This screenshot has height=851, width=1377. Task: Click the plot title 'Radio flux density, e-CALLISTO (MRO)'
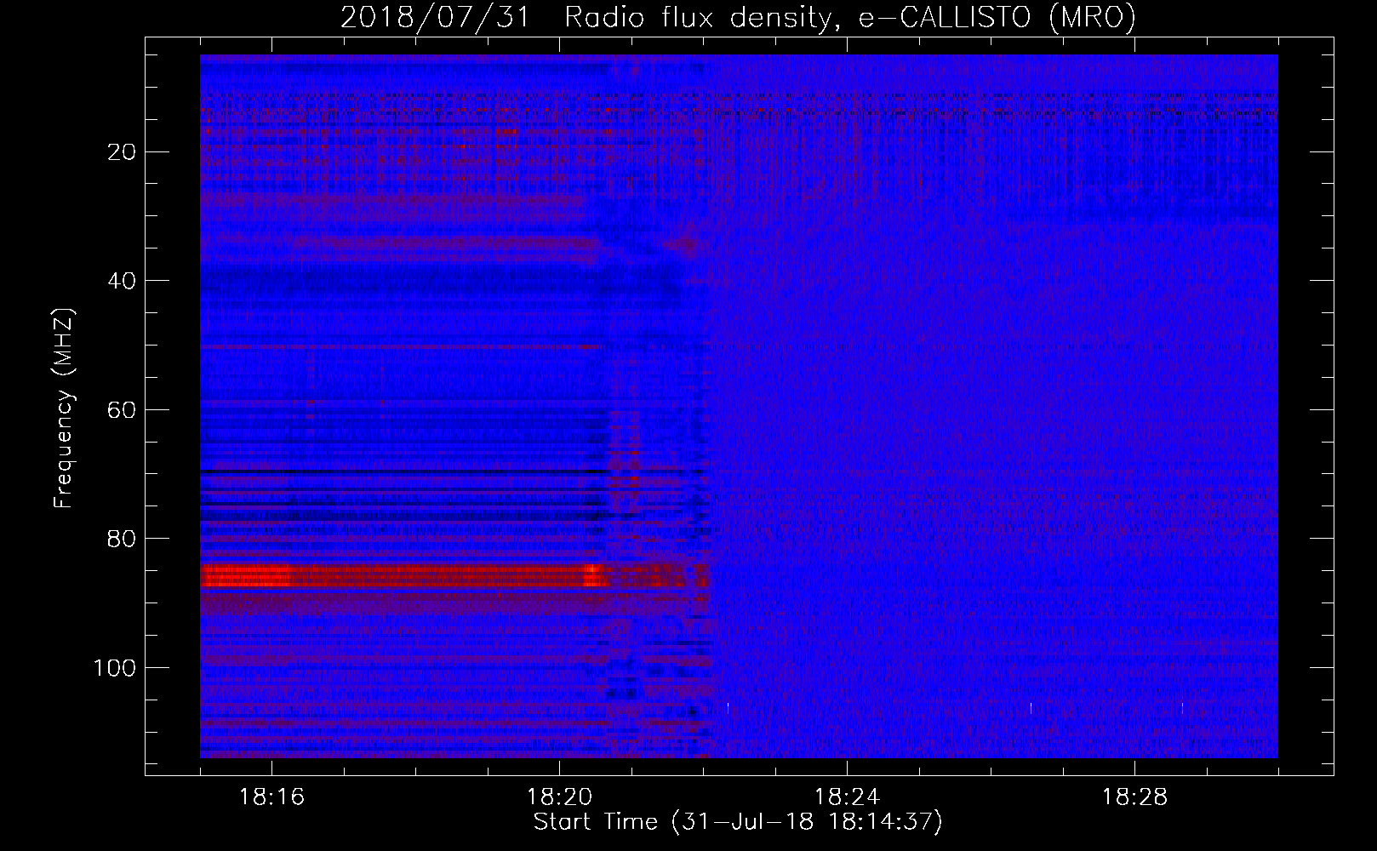coord(849,18)
